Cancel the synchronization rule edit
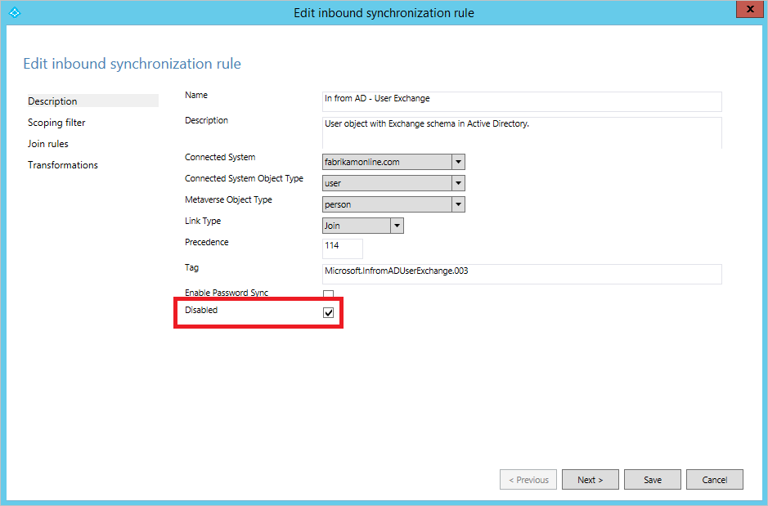768x506 pixels. tap(714, 479)
